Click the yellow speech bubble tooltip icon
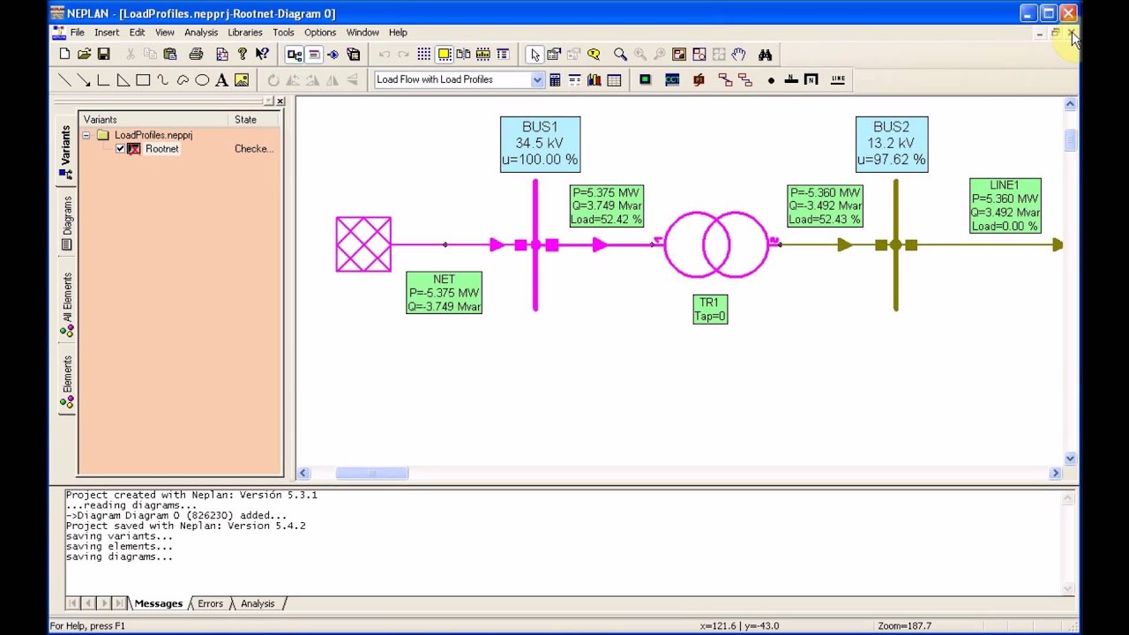This screenshot has width=1129, height=635. pos(594,55)
